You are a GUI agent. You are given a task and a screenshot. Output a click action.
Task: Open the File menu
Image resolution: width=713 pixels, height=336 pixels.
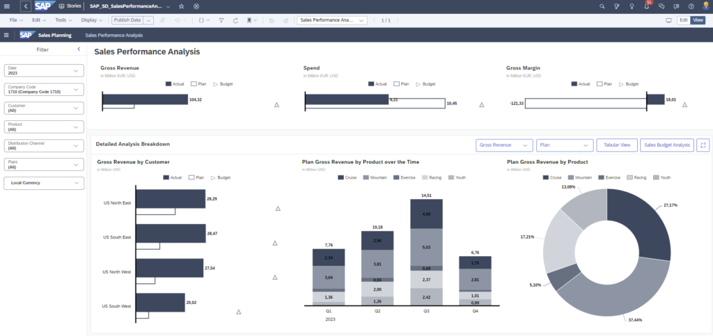click(x=15, y=20)
